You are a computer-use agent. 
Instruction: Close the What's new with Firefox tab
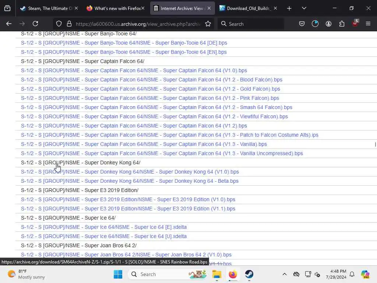(x=143, y=8)
